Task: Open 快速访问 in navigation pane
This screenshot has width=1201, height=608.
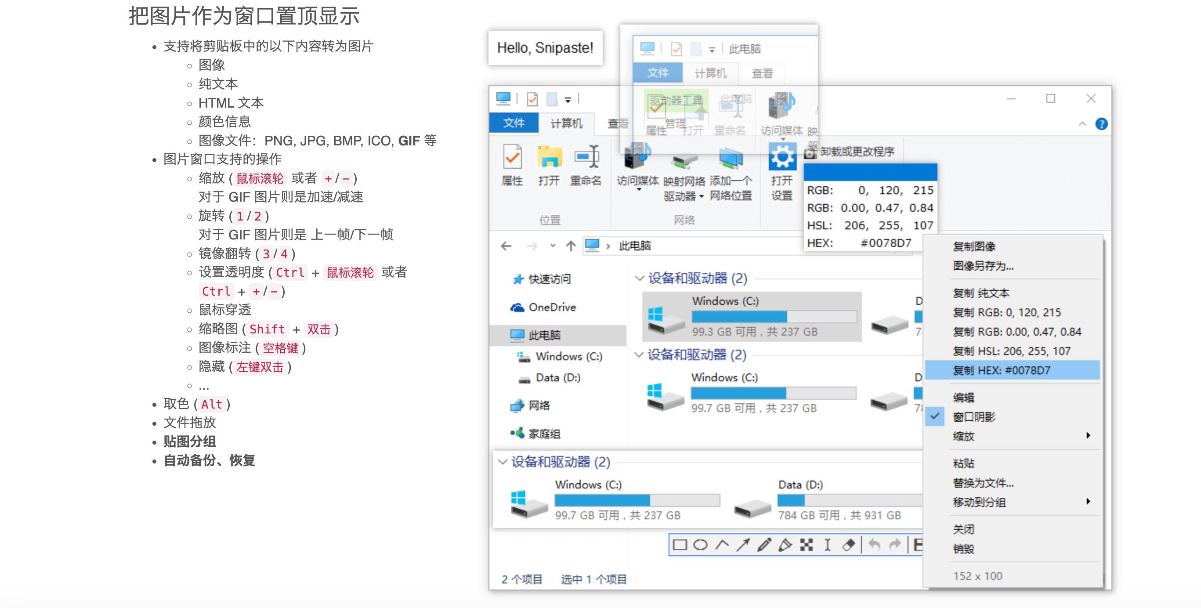Action: [541, 279]
